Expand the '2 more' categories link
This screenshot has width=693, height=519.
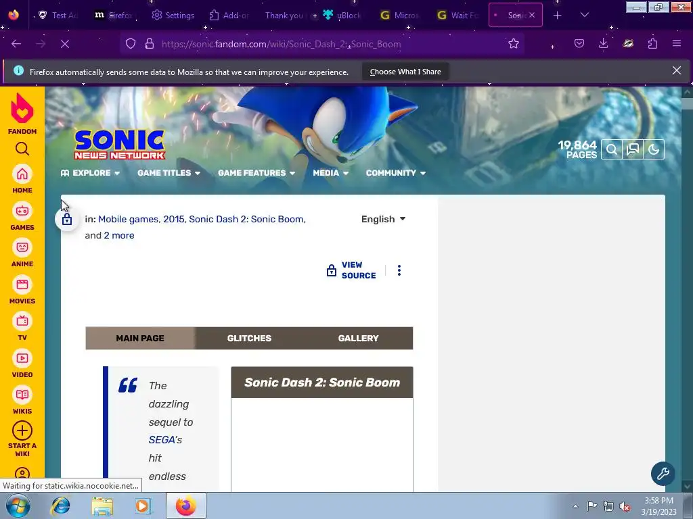pos(119,236)
